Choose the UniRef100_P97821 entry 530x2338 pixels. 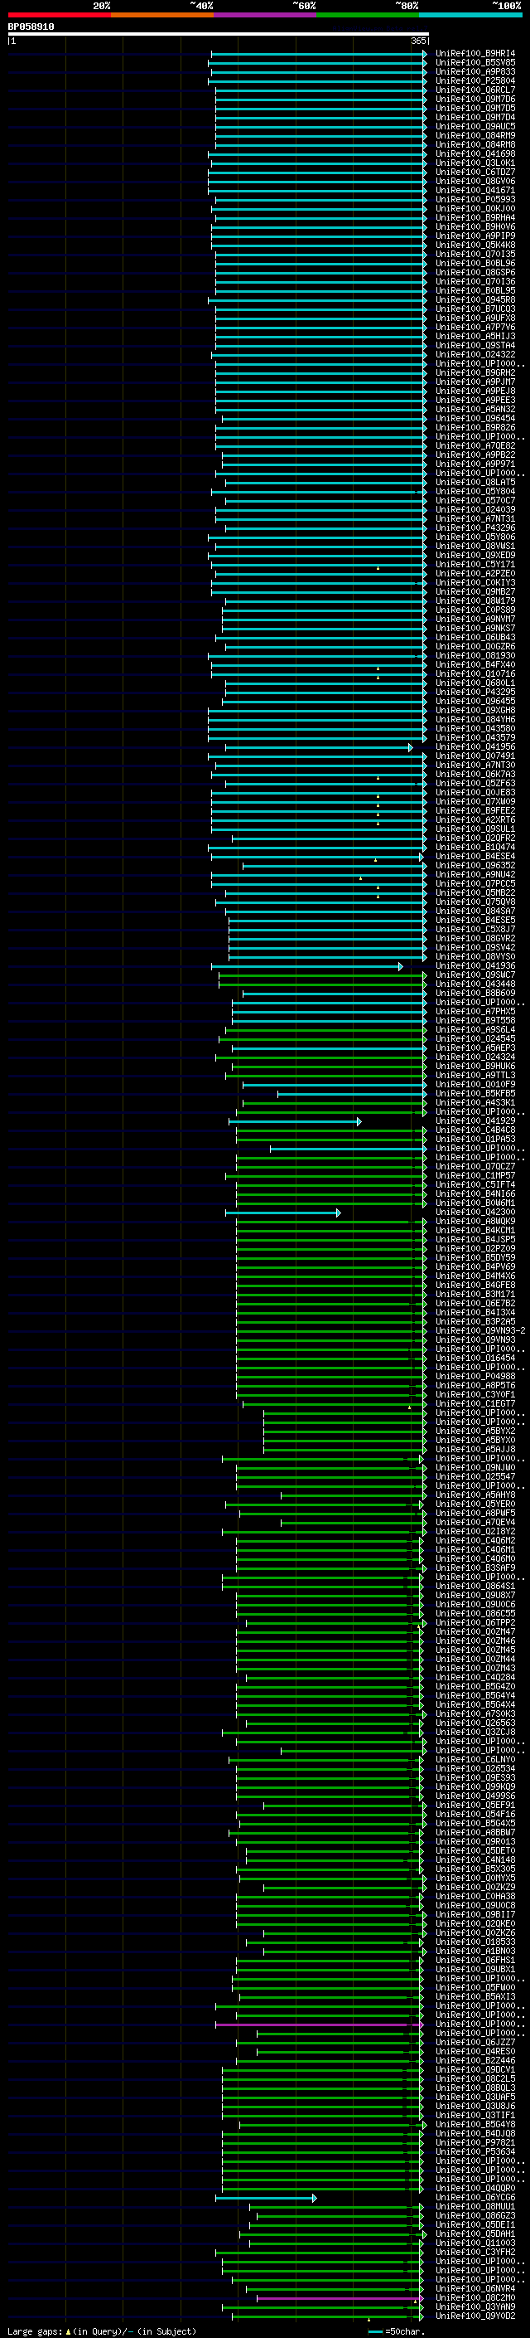click(x=475, y=2142)
